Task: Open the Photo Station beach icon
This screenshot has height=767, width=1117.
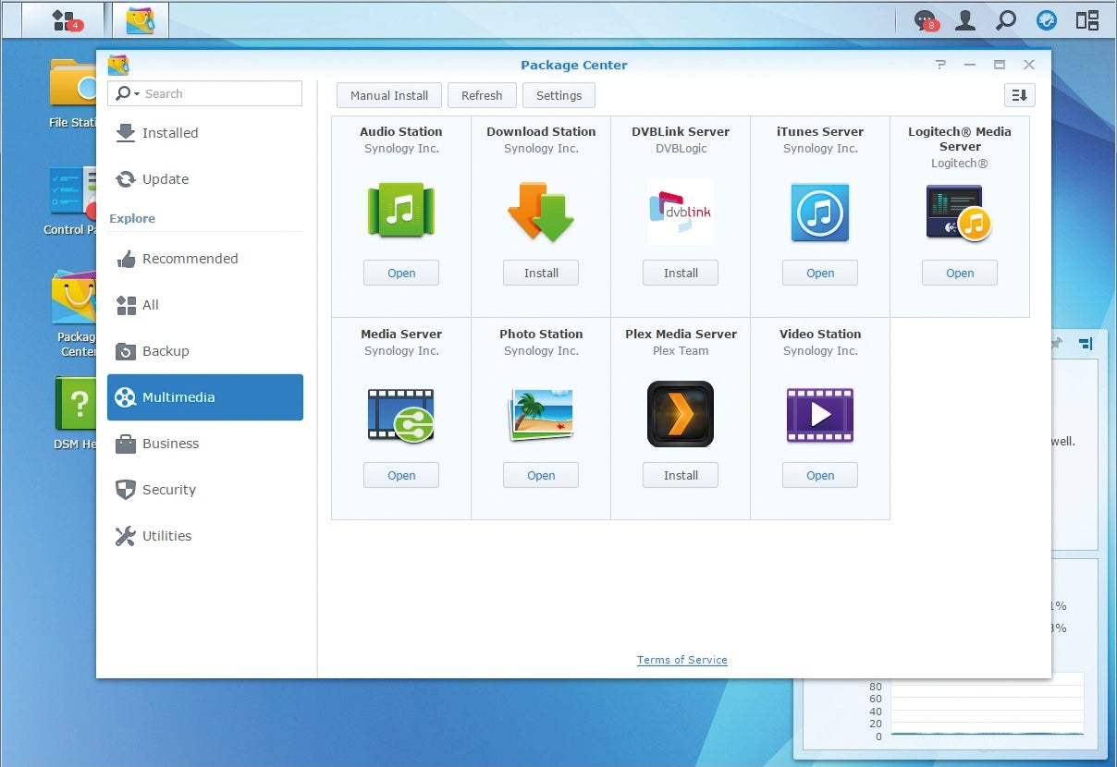Action: click(541, 414)
